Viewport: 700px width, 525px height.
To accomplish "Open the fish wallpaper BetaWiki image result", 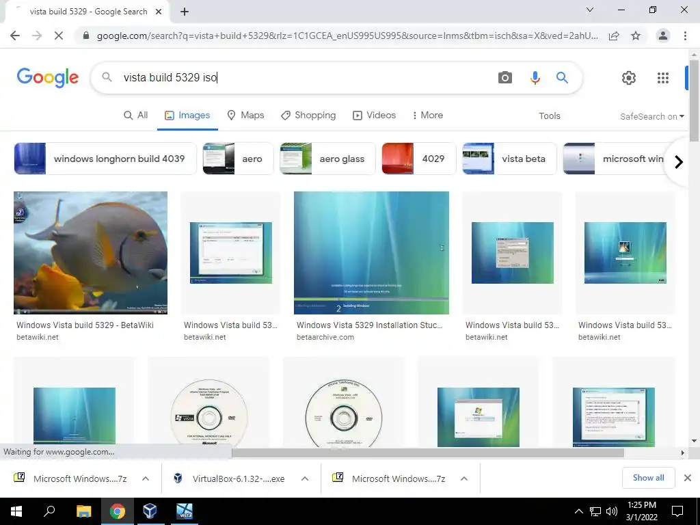I will coord(91,253).
